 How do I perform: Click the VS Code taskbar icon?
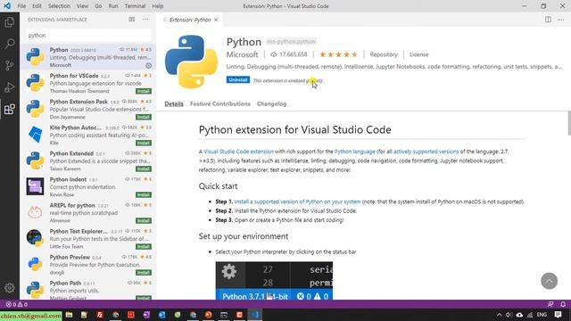coord(255,315)
